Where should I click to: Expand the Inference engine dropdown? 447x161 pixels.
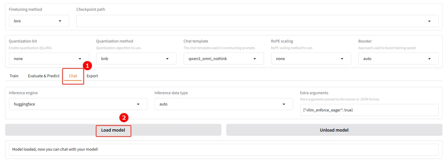click(x=78, y=104)
